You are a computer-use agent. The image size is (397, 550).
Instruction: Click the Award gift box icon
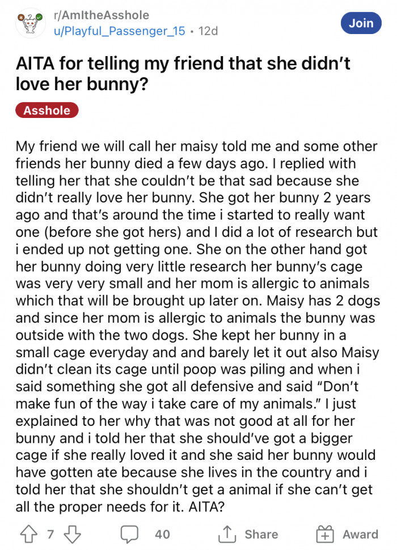[326, 533]
